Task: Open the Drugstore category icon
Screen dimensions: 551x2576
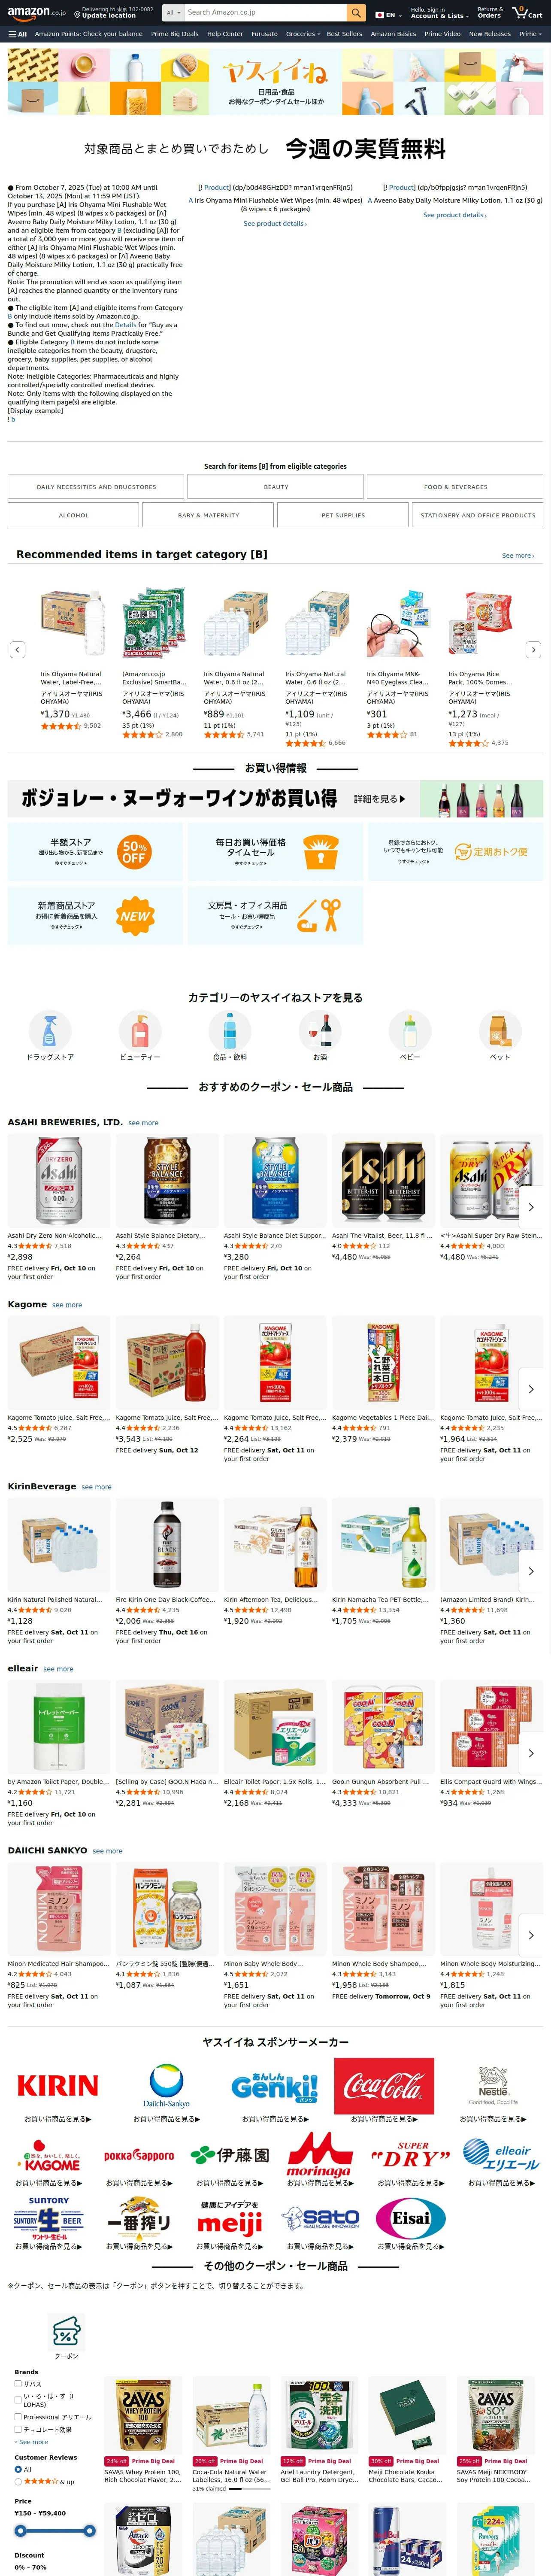Action: point(50,1029)
